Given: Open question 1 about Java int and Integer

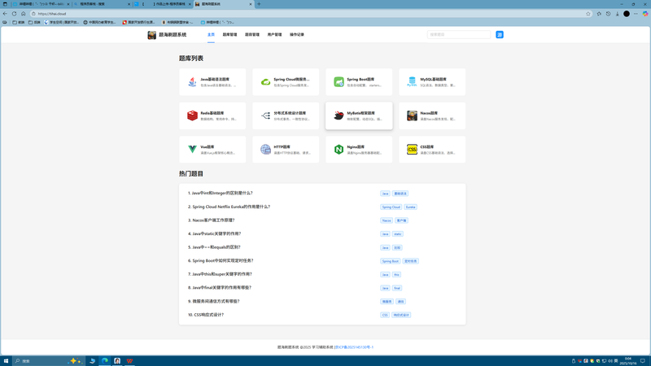Looking at the screenshot, I should (220, 193).
